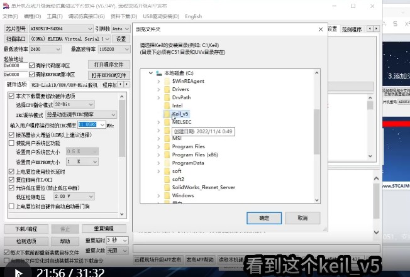Toggle 上电复位使用较长延时 checkbox
410x277 pixels.
[11, 171]
